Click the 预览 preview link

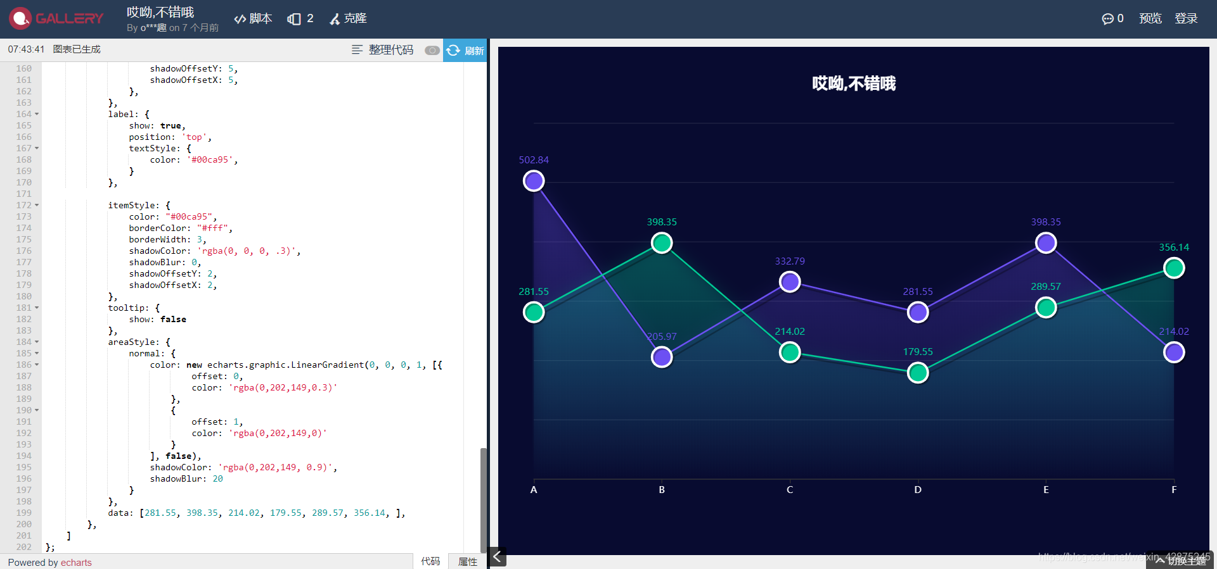[x=1150, y=18]
